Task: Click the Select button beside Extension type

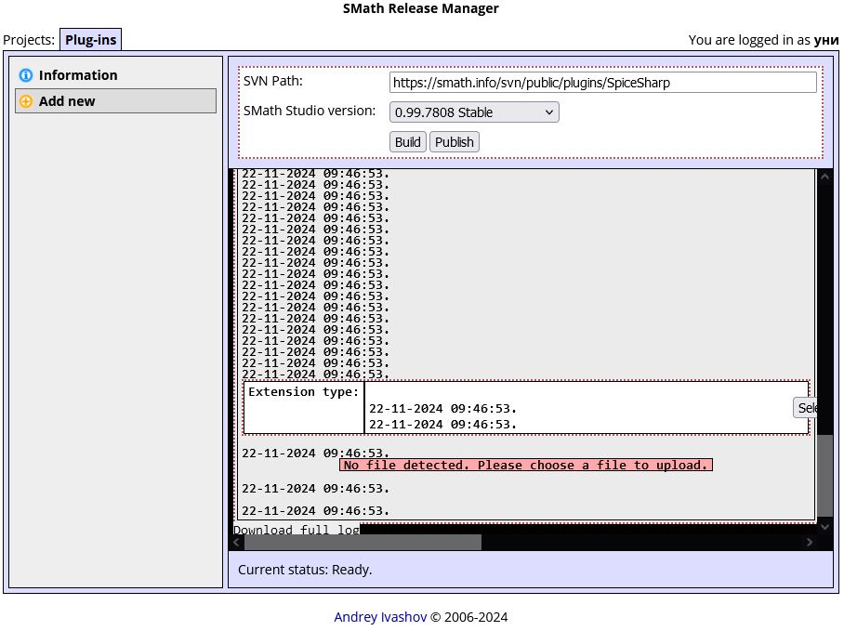Action: click(x=807, y=407)
